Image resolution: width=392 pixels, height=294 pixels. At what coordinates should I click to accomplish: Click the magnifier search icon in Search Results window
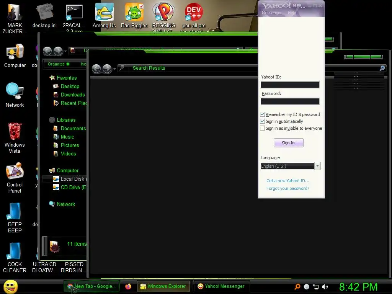click(x=382, y=68)
